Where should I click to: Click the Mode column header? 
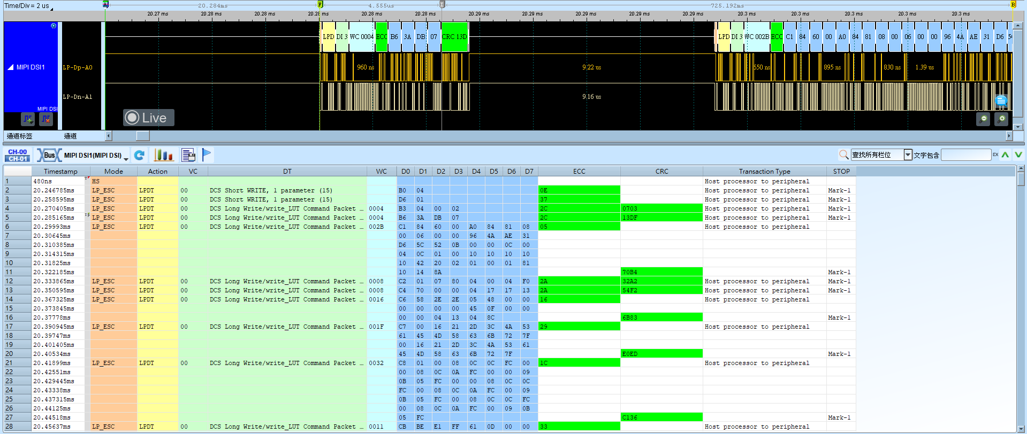tap(113, 172)
